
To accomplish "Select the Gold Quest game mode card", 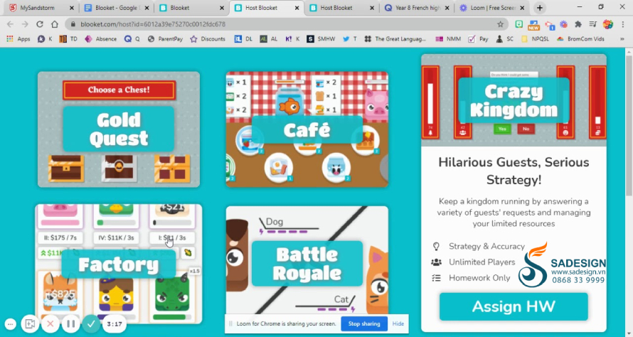I will point(119,129).
